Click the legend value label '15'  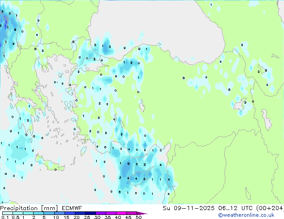point(66,217)
